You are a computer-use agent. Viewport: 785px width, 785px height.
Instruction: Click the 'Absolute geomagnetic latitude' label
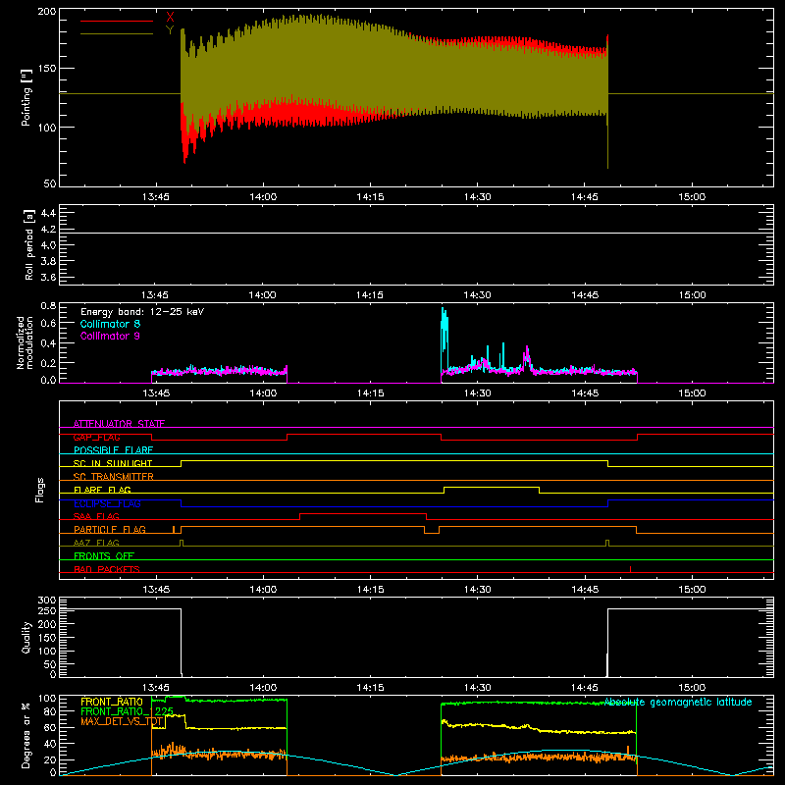tap(678, 703)
